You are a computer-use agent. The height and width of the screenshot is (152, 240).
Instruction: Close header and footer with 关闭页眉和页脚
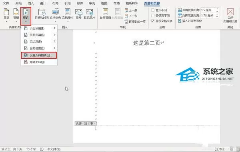click(230, 16)
